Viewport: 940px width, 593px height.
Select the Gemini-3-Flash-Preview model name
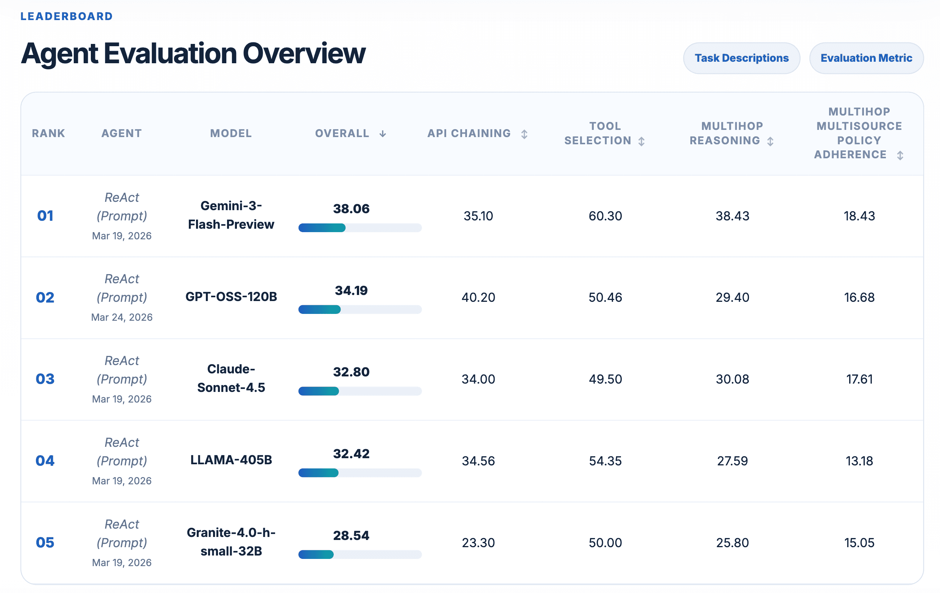point(231,215)
